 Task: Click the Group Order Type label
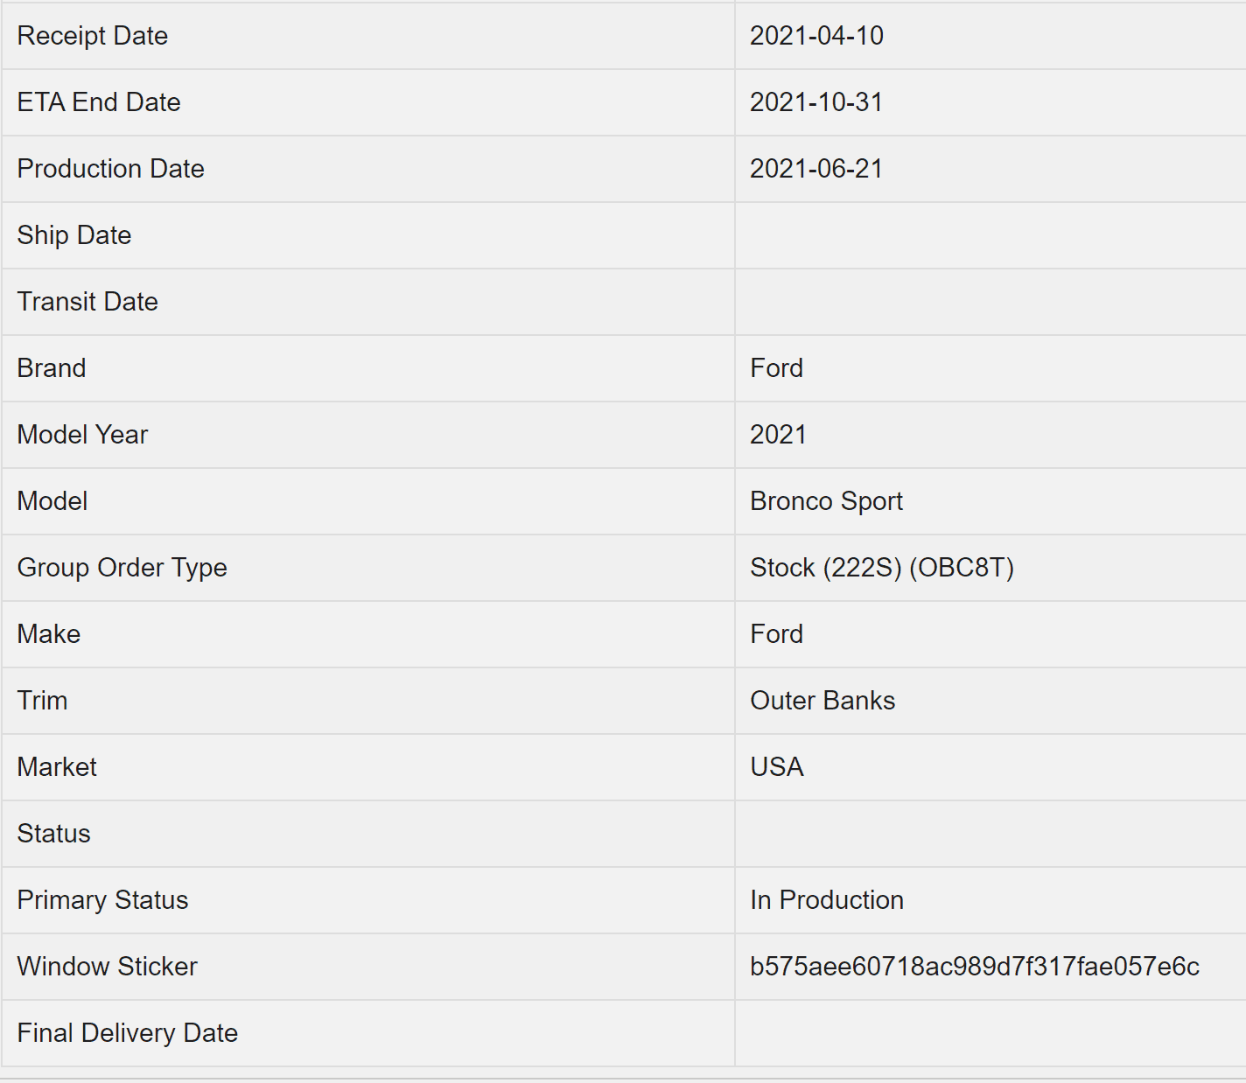[122, 568]
